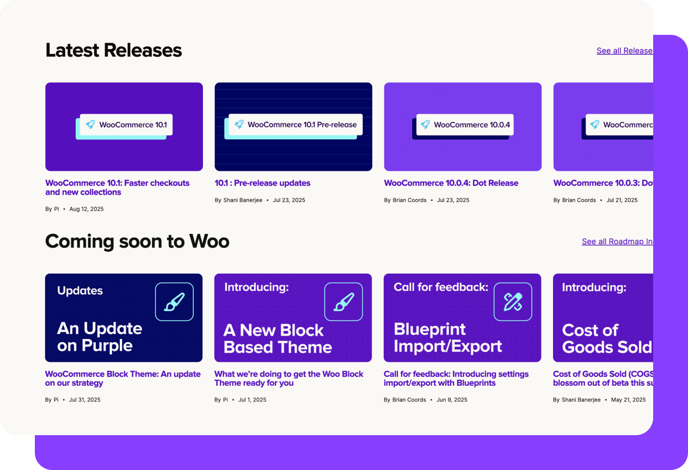The image size is (688, 470).
Task: Open the WooCommerce Block Theme strategy update post
Action: click(122, 378)
